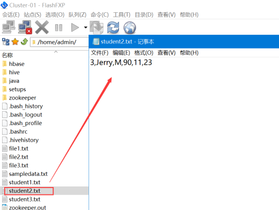Click the globe browser icon

[x=130, y=28]
